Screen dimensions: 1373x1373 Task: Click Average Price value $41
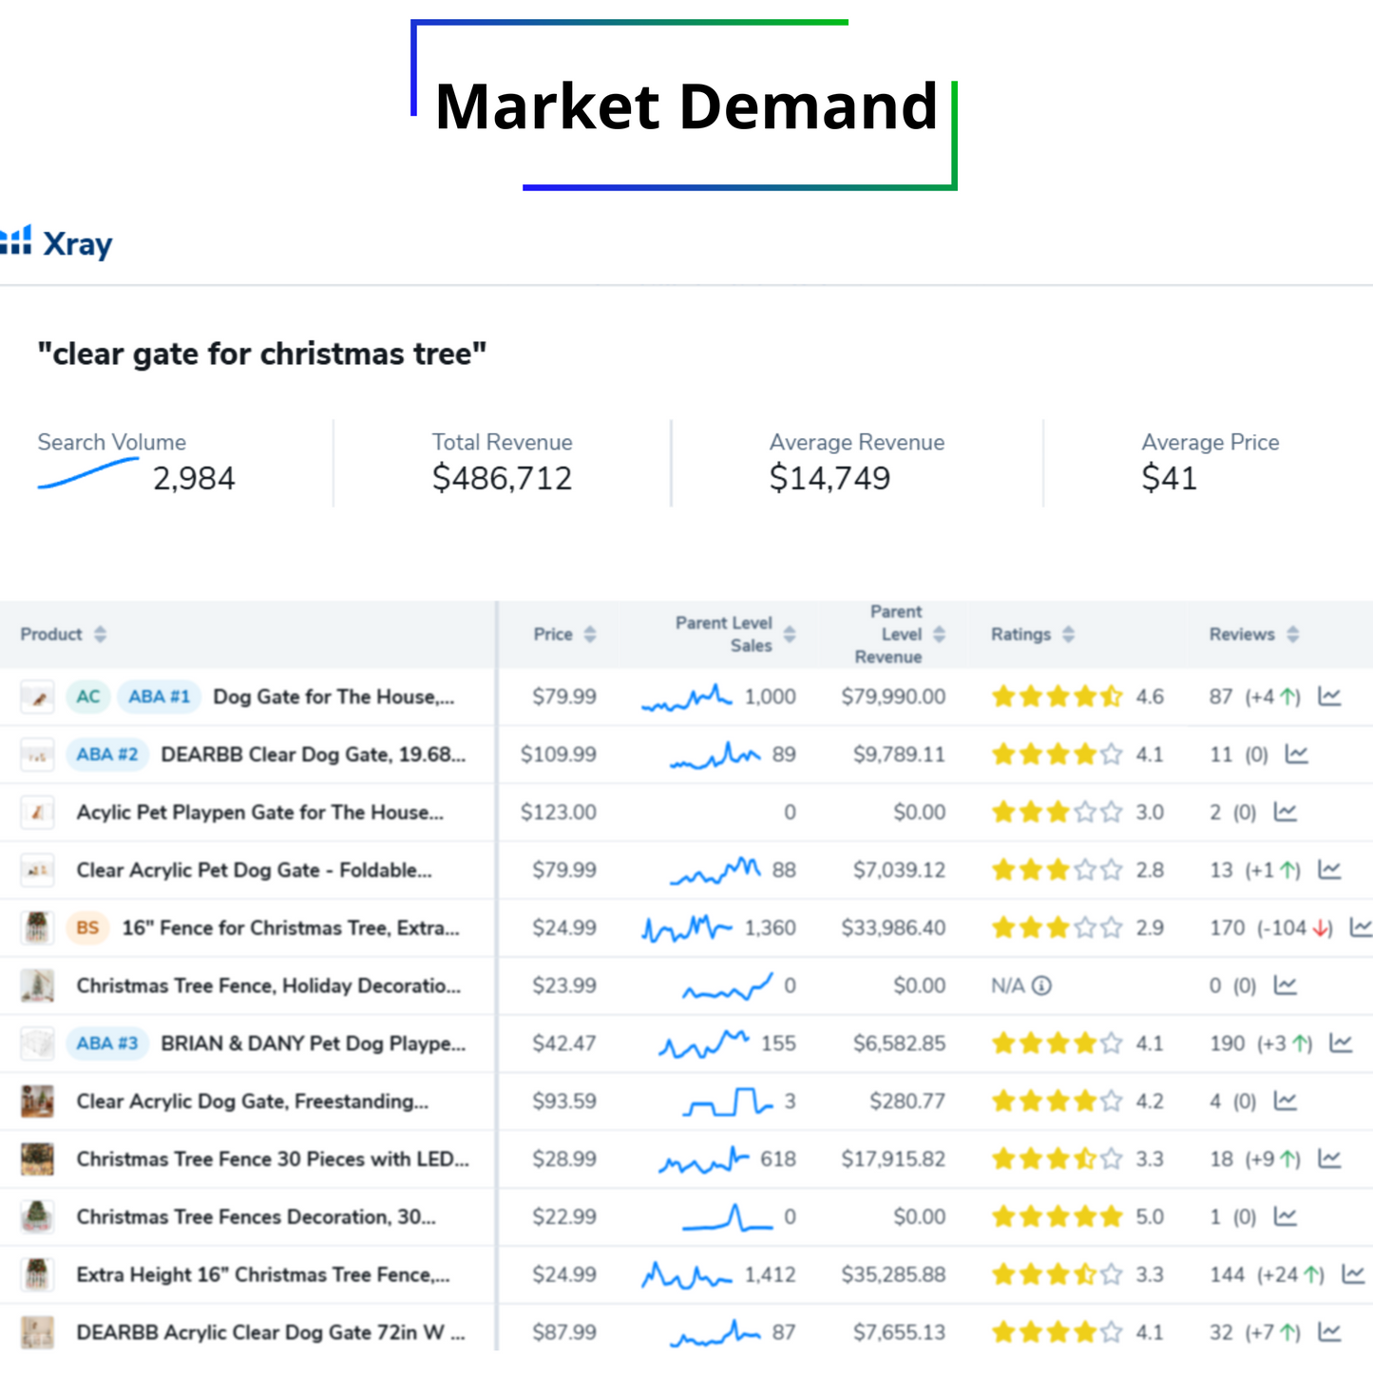tap(1169, 478)
